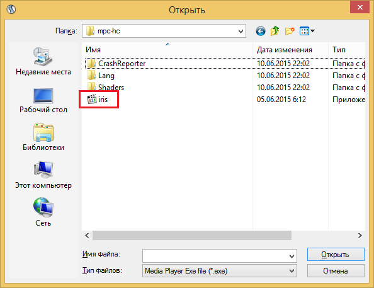
Task: Select the CrashReporter folder
Action: pyautogui.click(x=116, y=64)
